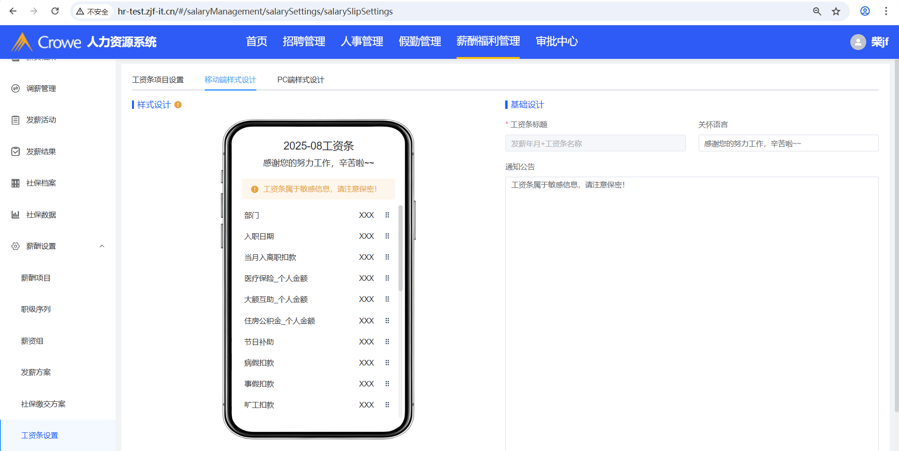
Task: Click the browser zoom magnifier icon
Action: (x=817, y=11)
